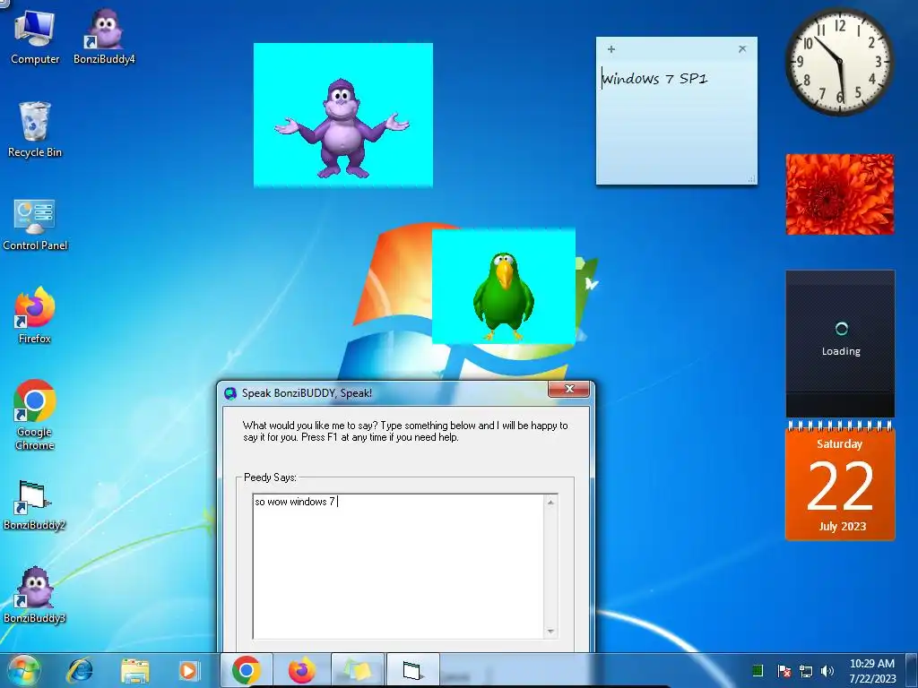Open the volume speaker tray icon

827,671
